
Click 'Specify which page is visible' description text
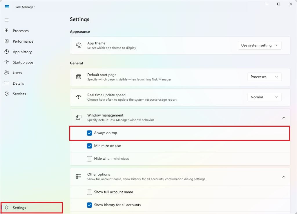129,79
